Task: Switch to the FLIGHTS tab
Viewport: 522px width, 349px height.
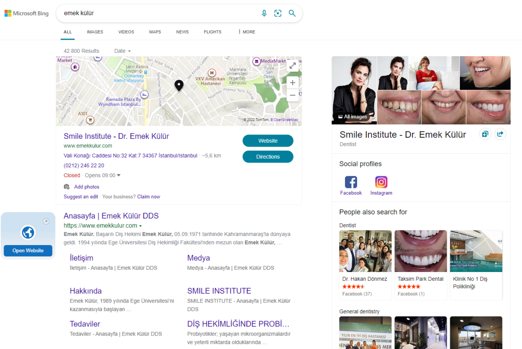Action: [x=213, y=32]
